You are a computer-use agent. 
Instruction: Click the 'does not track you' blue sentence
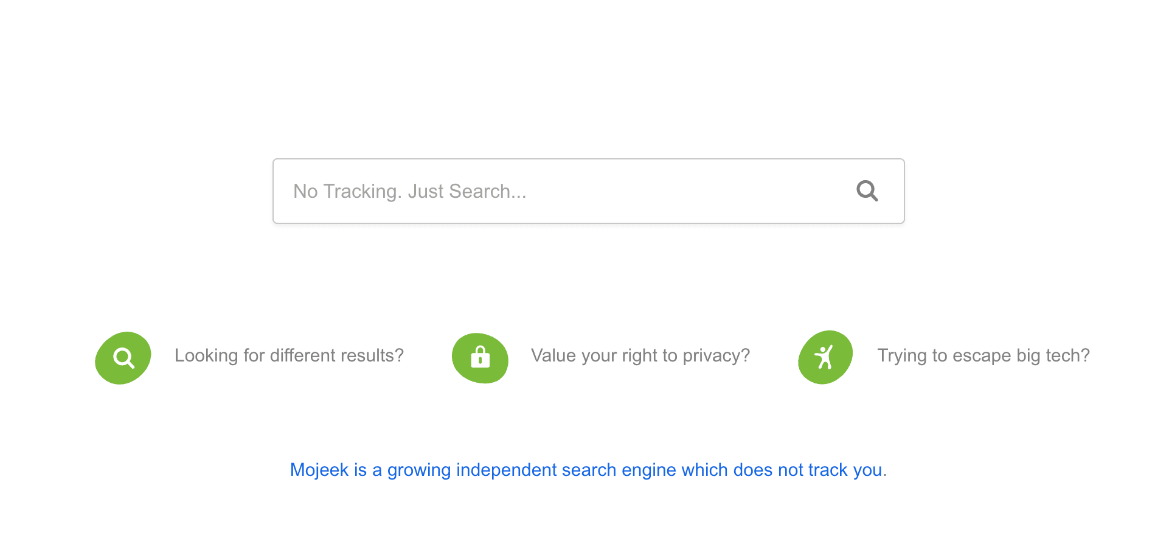[x=588, y=470]
